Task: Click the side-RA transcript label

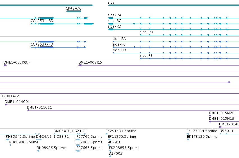Action: (115, 15)
